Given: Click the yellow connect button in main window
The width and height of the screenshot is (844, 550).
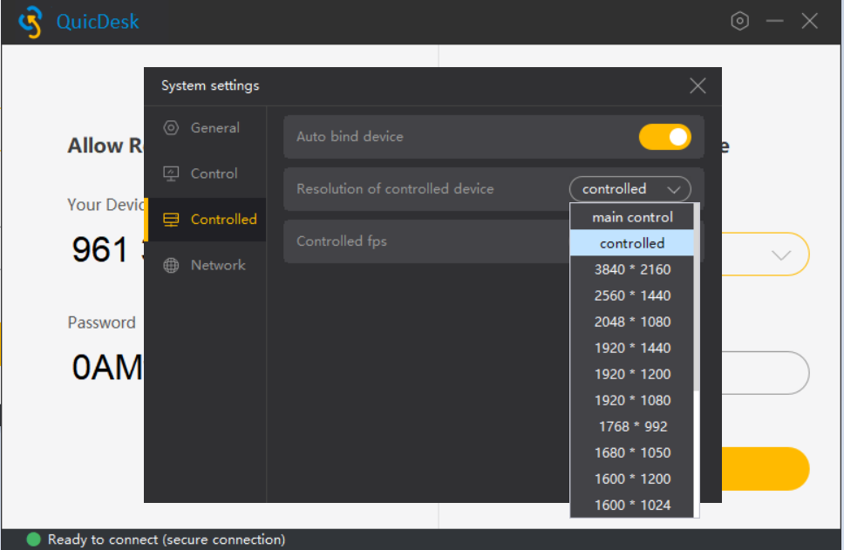Looking at the screenshot, I should (x=766, y=469).
